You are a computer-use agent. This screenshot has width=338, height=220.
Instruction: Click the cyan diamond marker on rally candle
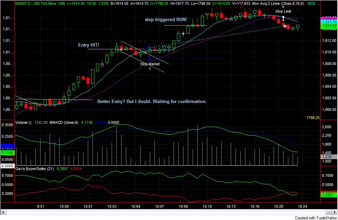pyautogui.click(x=183, y=34)
